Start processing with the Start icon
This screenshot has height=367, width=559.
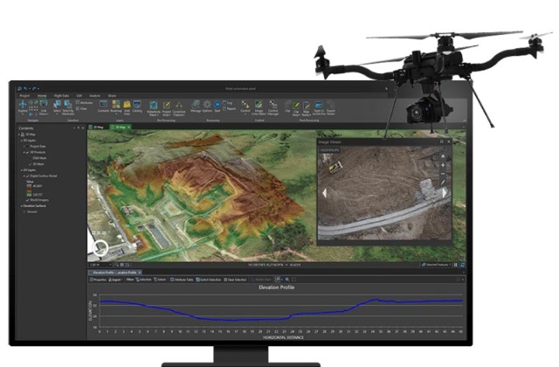217,107
